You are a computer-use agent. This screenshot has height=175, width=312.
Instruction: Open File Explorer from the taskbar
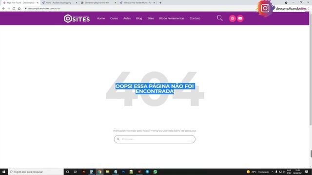click(x=107, y=172)
